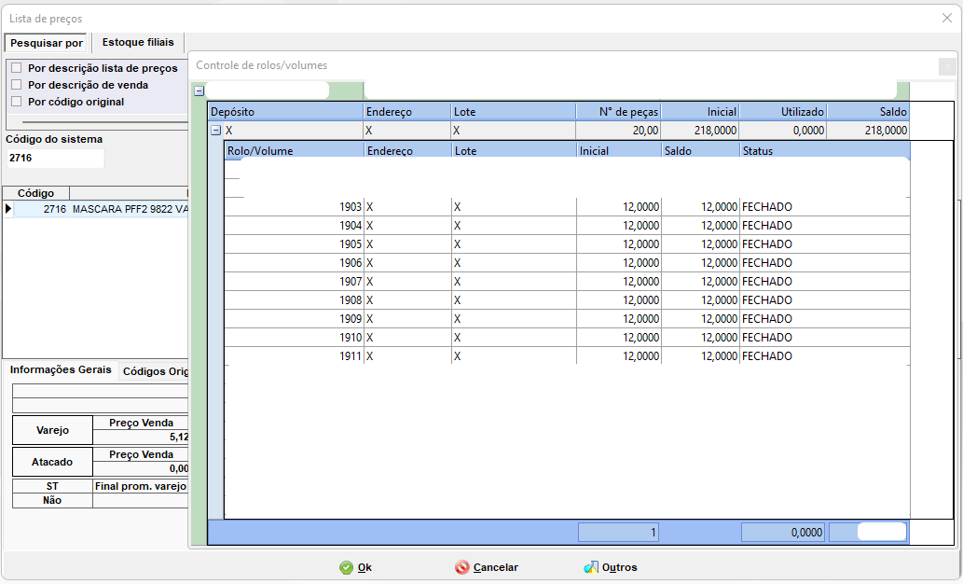The width and height of the screenshot is (963, 584).
Task: Click the Outros icon
Action: click(x=590, y=567)
